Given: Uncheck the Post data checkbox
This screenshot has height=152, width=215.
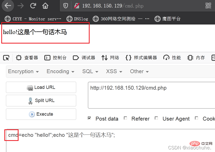Looking at the screenshot, I should click(89, 118).
